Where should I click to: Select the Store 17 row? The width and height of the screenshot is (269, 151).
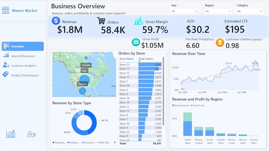point(140,69)
